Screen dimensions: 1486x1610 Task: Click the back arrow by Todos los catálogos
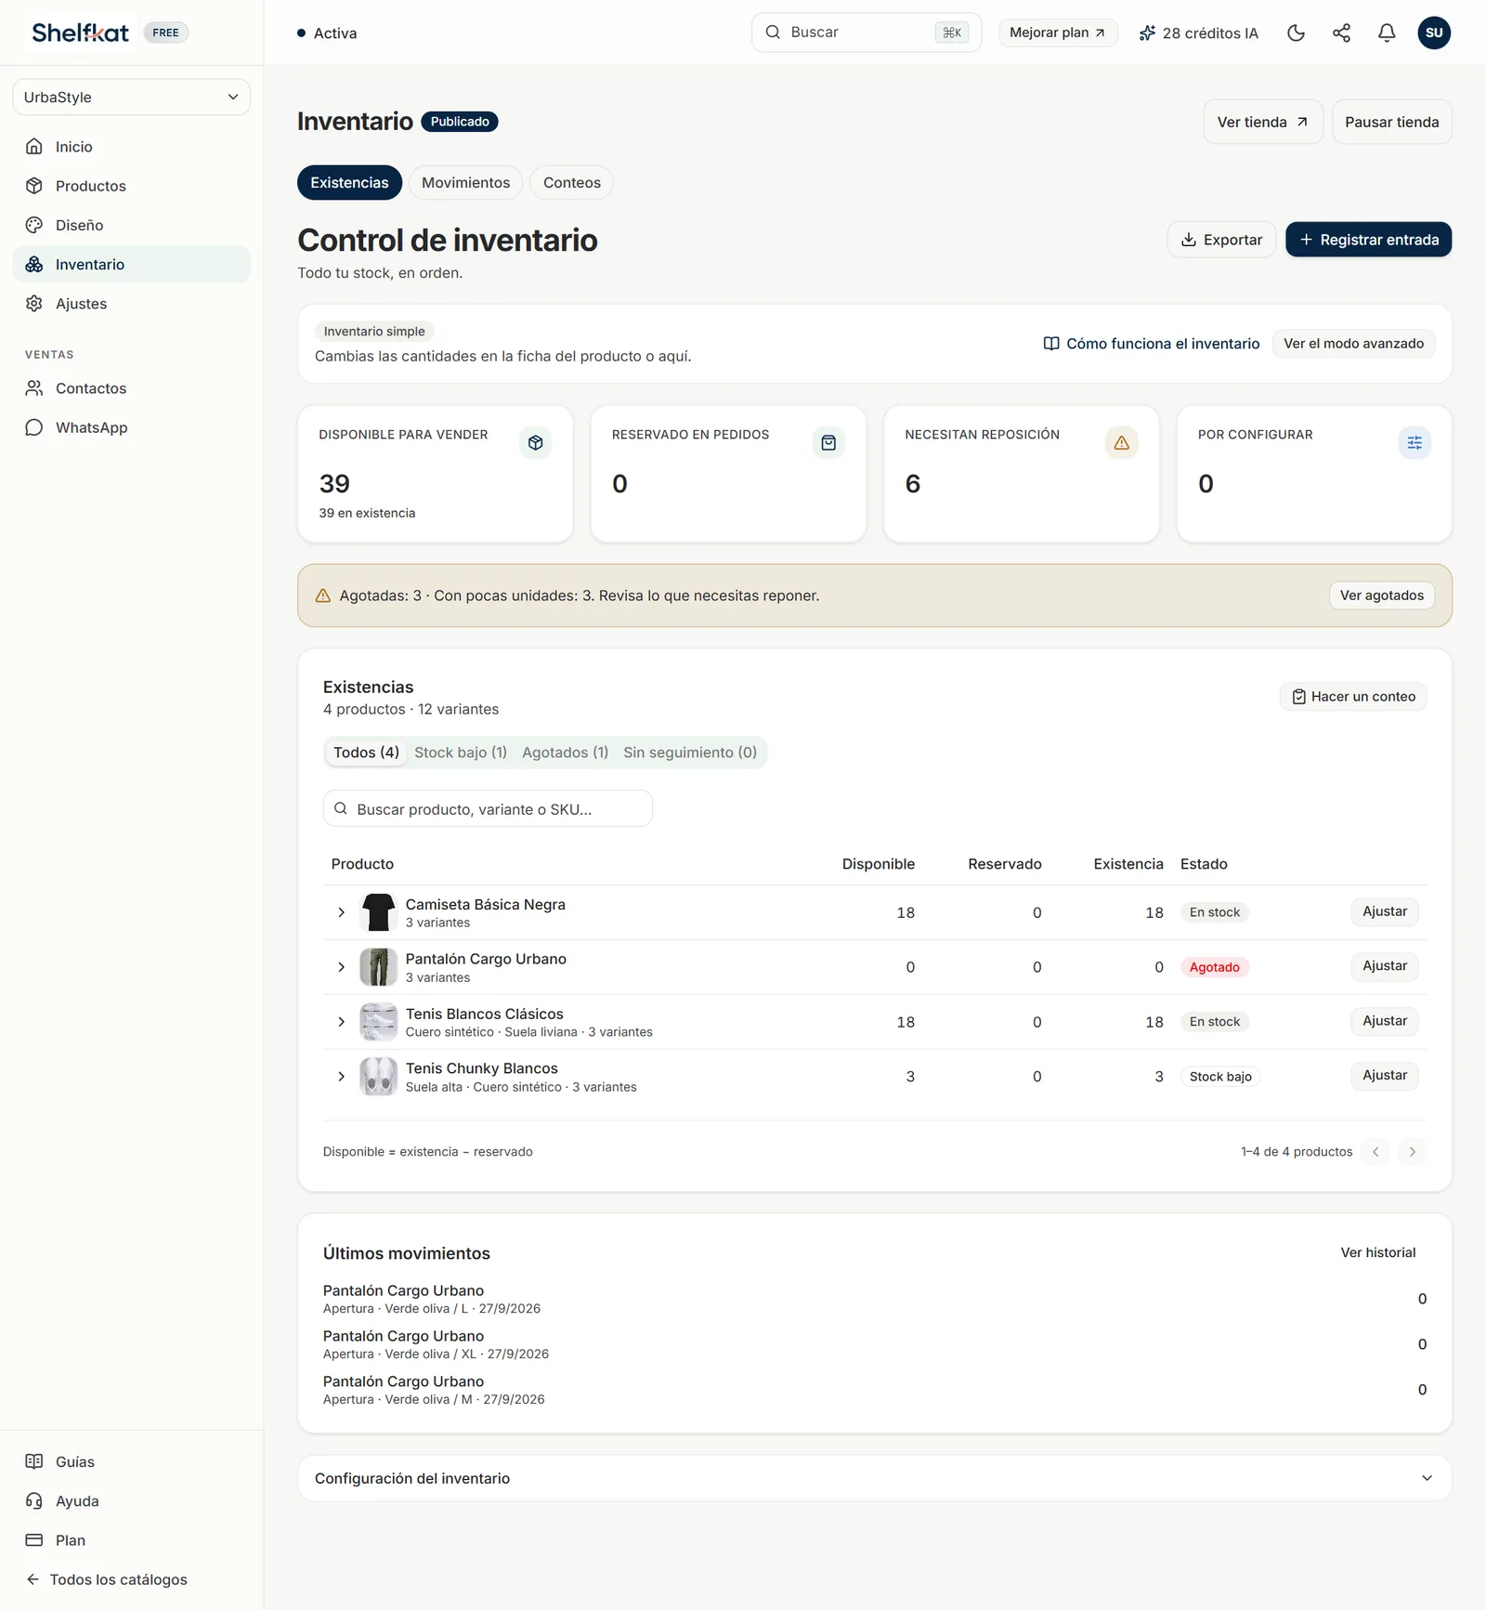click(33, 1579)
